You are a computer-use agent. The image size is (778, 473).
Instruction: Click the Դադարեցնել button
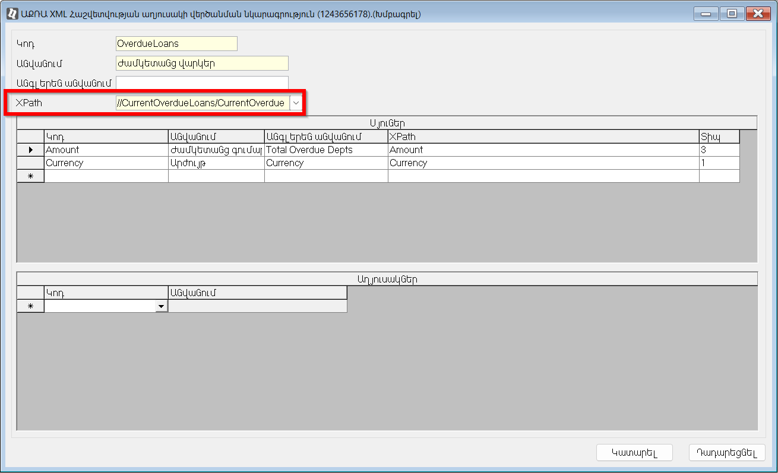(x=727, y=453)
